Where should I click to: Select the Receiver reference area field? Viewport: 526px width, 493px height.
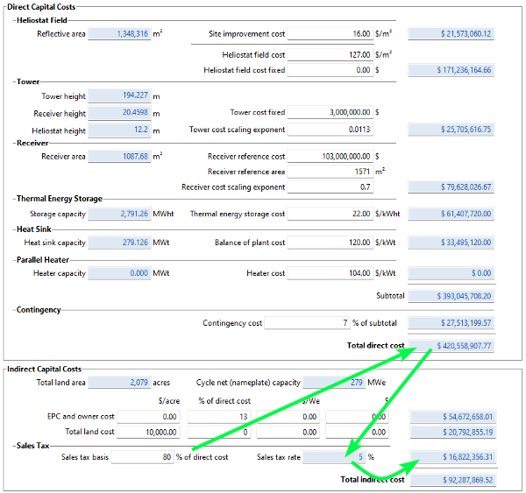[330, 172]
